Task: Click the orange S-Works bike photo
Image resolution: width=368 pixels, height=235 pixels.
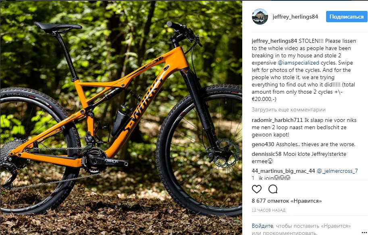Action: tap(121, 118)
